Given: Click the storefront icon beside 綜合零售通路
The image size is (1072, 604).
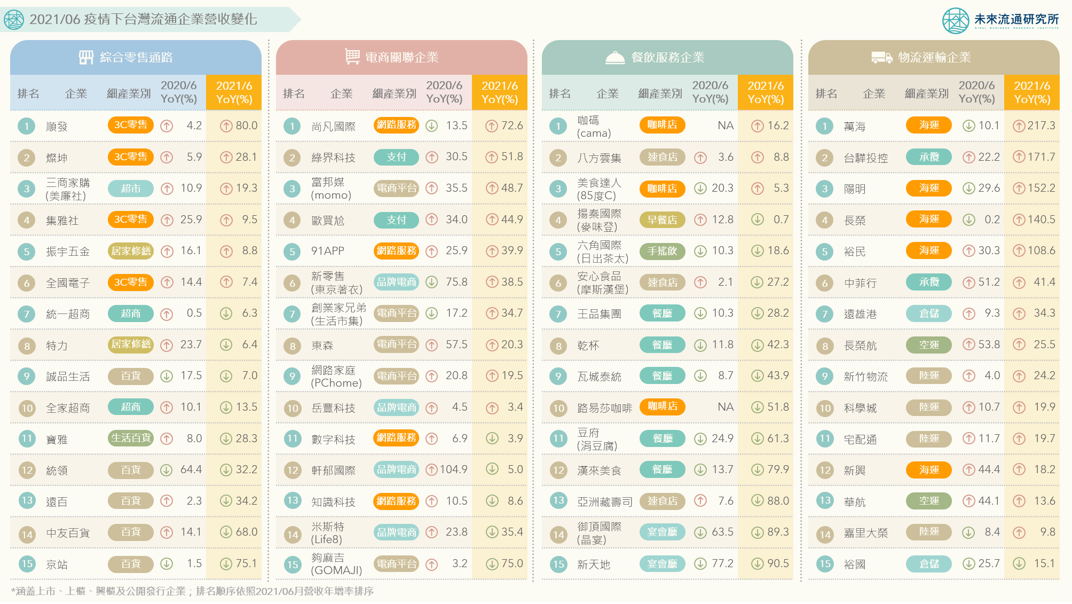Looking at the screenshot, I should click(x=86, y=57).
